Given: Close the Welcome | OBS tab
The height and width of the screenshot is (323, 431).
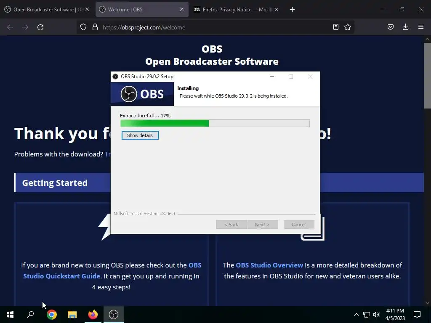Looking at the screenshot, I should [182, 9].
